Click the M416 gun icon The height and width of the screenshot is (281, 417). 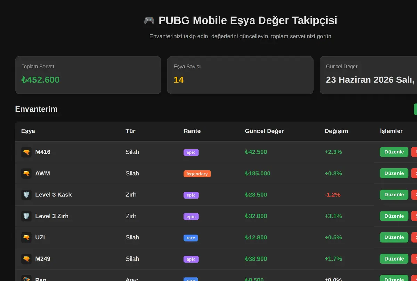click(26, 152)
